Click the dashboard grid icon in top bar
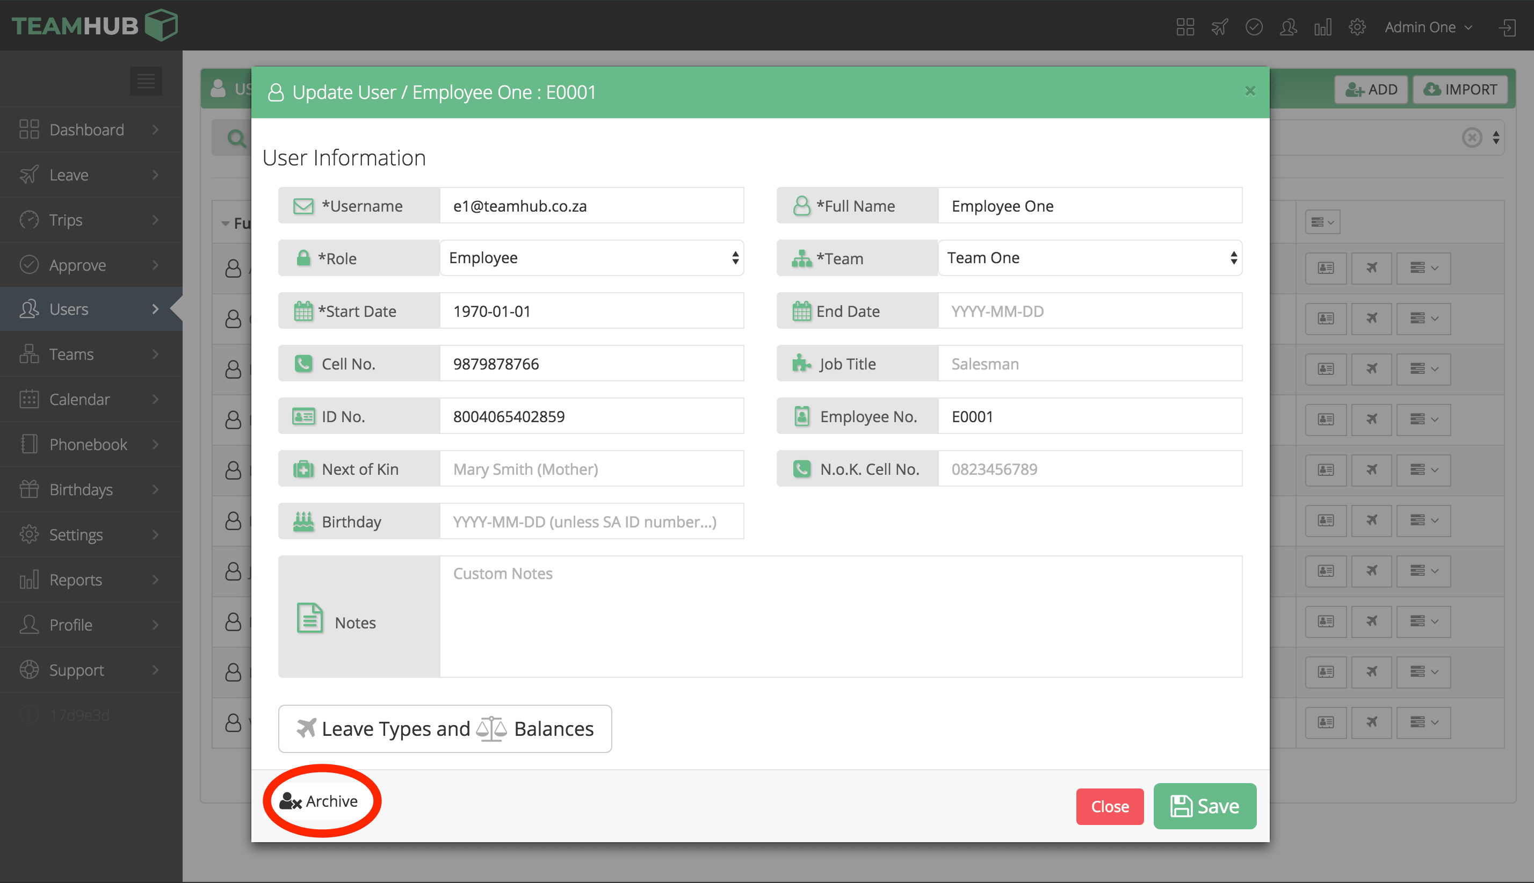This screenshot has height=883, width=1534. [x=1185, y=27]
